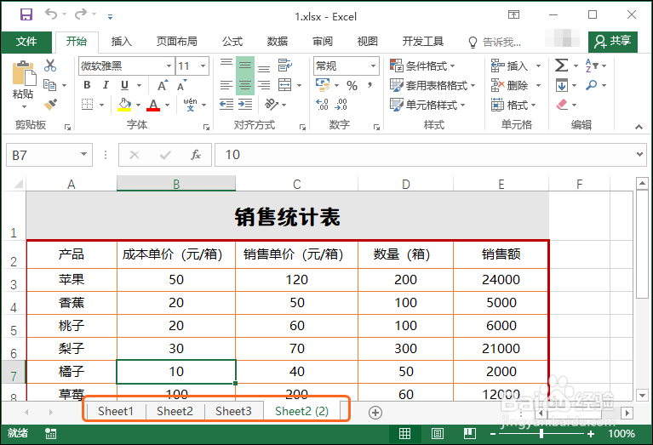Switch to the 数据 ribbon tab
Screen dimensions: 653x445
[278, 42]
